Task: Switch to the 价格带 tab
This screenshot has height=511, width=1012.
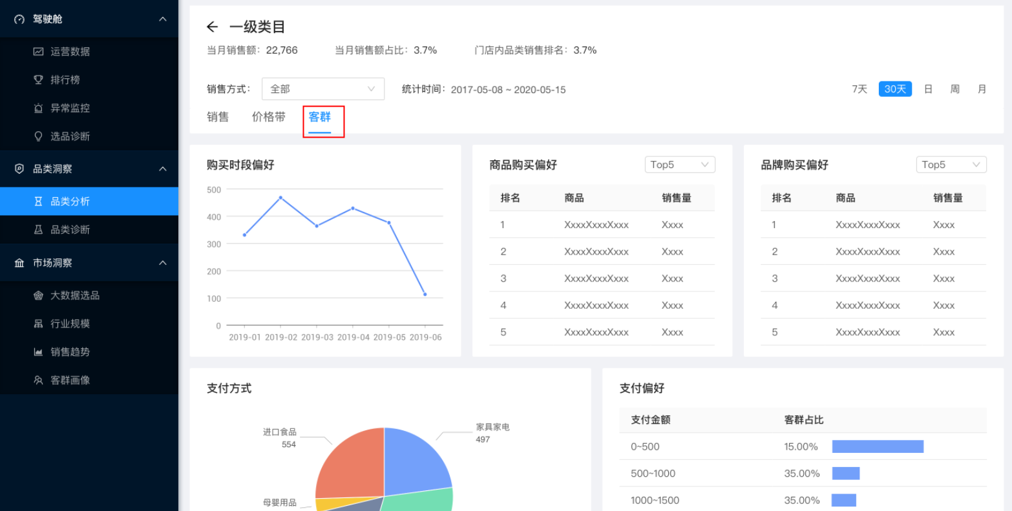Action: [269, 117]
